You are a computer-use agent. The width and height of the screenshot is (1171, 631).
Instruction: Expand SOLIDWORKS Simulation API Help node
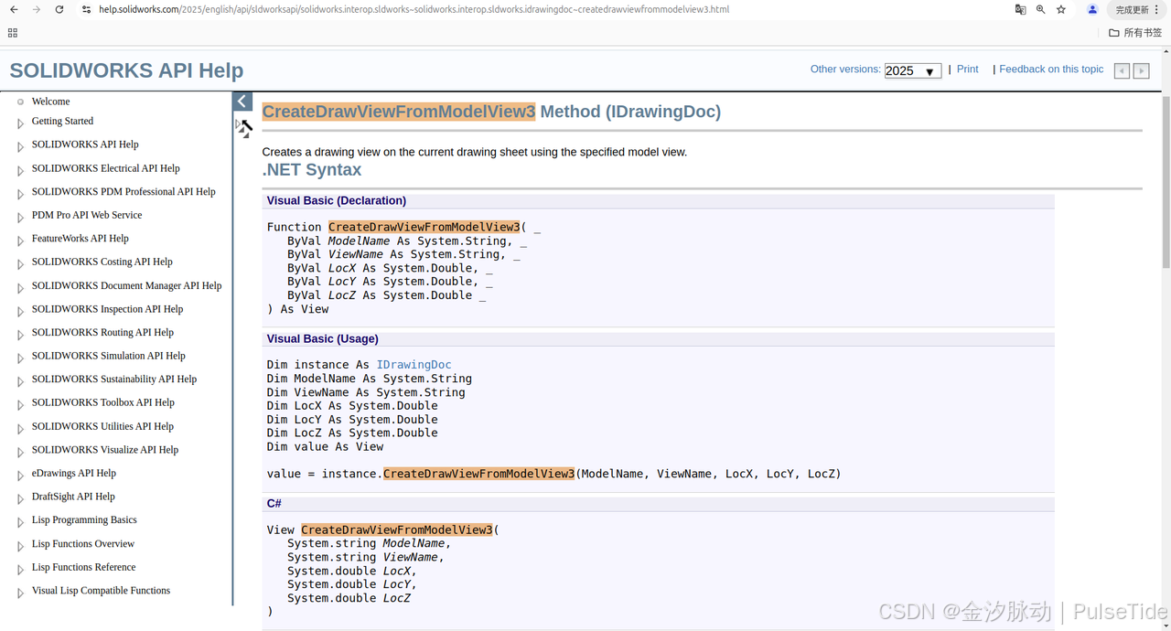[x=20, y=358]
